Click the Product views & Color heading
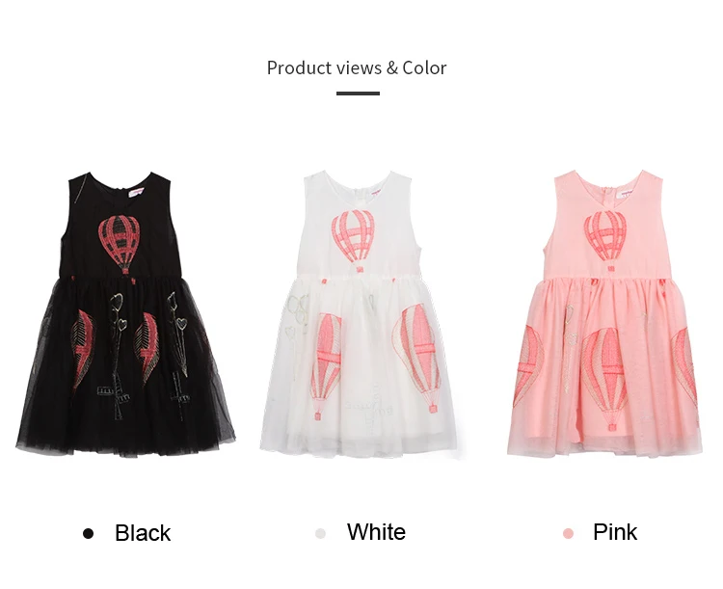 357,67
